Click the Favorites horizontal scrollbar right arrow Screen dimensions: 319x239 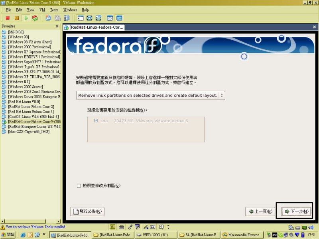[x=59, y=221]
